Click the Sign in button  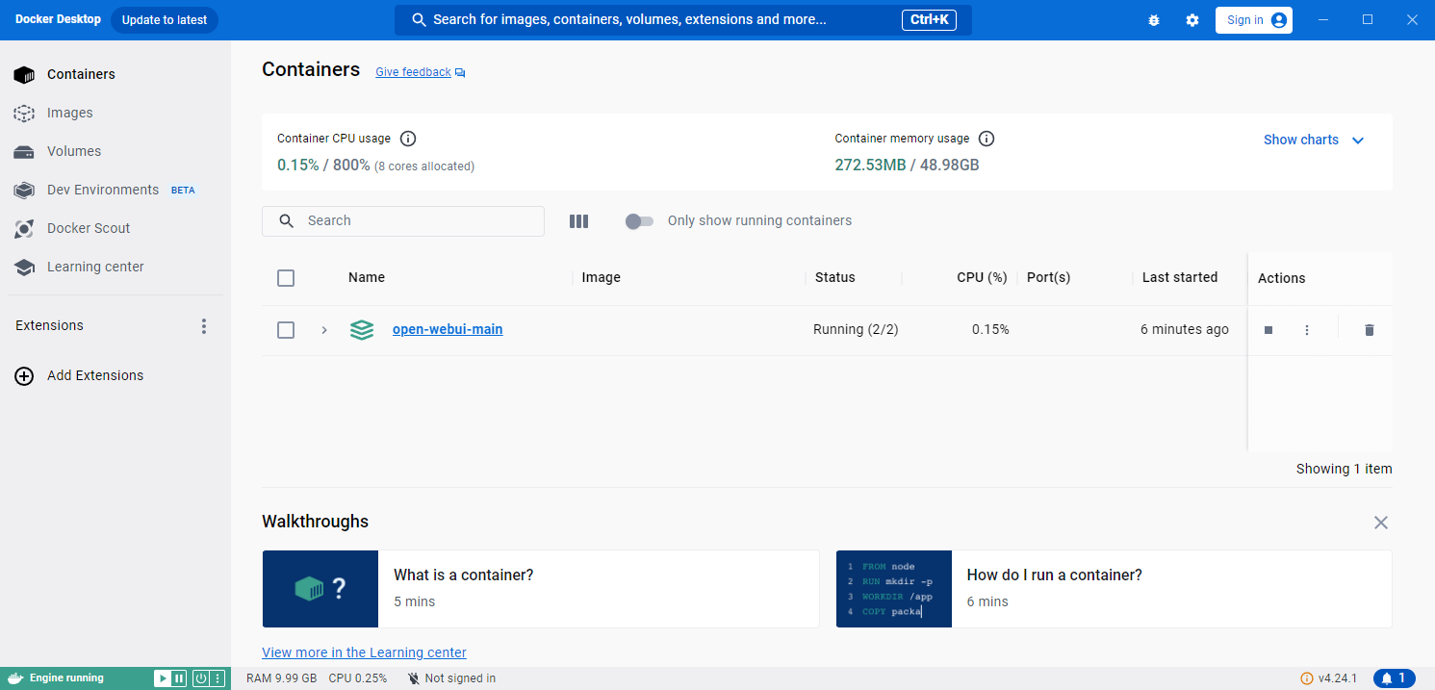pos(1254,20)
